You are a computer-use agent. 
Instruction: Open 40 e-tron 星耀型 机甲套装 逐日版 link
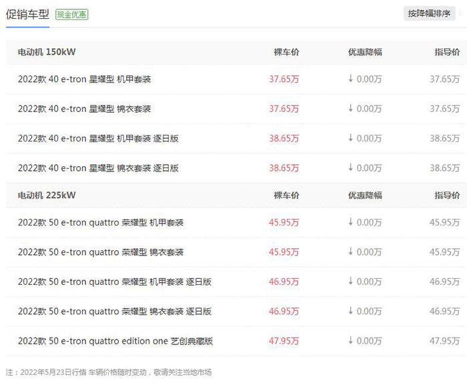pyautogui.click(x=98, y=139)
